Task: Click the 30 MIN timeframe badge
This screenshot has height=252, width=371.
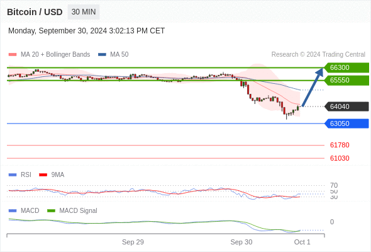Action: [84, 12]
